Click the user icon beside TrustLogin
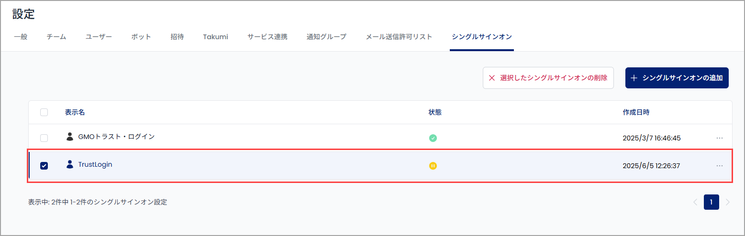The height and width of the screenshot is (236, 745). coord(70,164)
